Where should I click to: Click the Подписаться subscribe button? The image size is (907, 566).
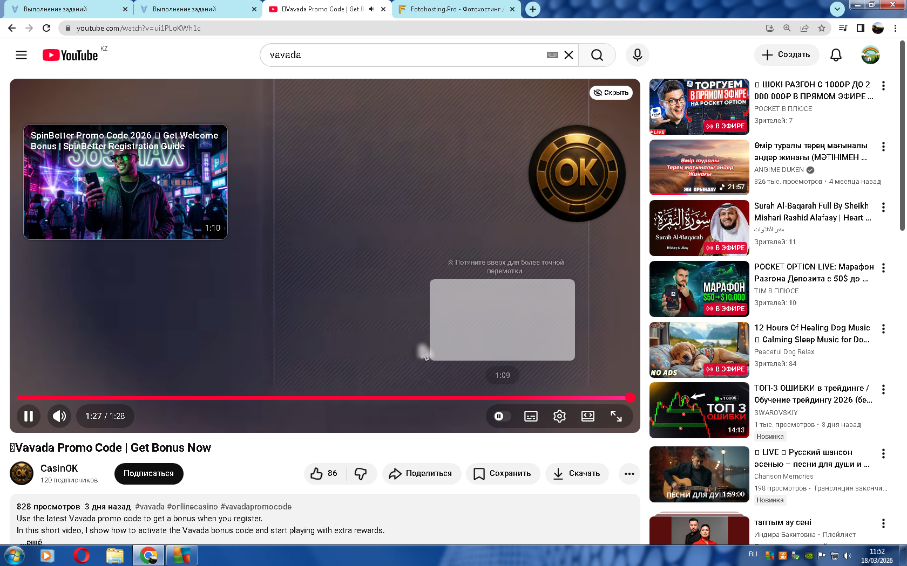click(x=148, y=473)
